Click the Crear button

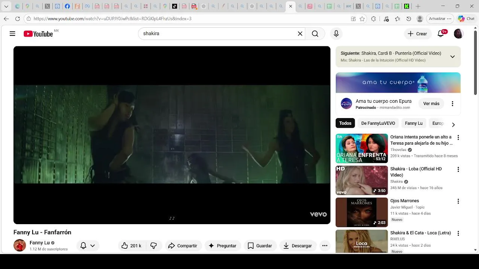tap(417, 34)
